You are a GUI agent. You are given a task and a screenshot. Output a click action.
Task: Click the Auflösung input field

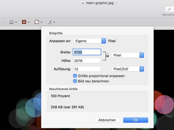click(x=87, y=69)
